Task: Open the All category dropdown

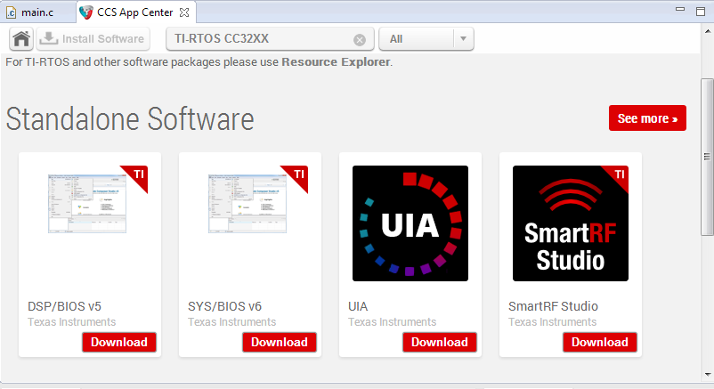Action: (x=426, y=38)
